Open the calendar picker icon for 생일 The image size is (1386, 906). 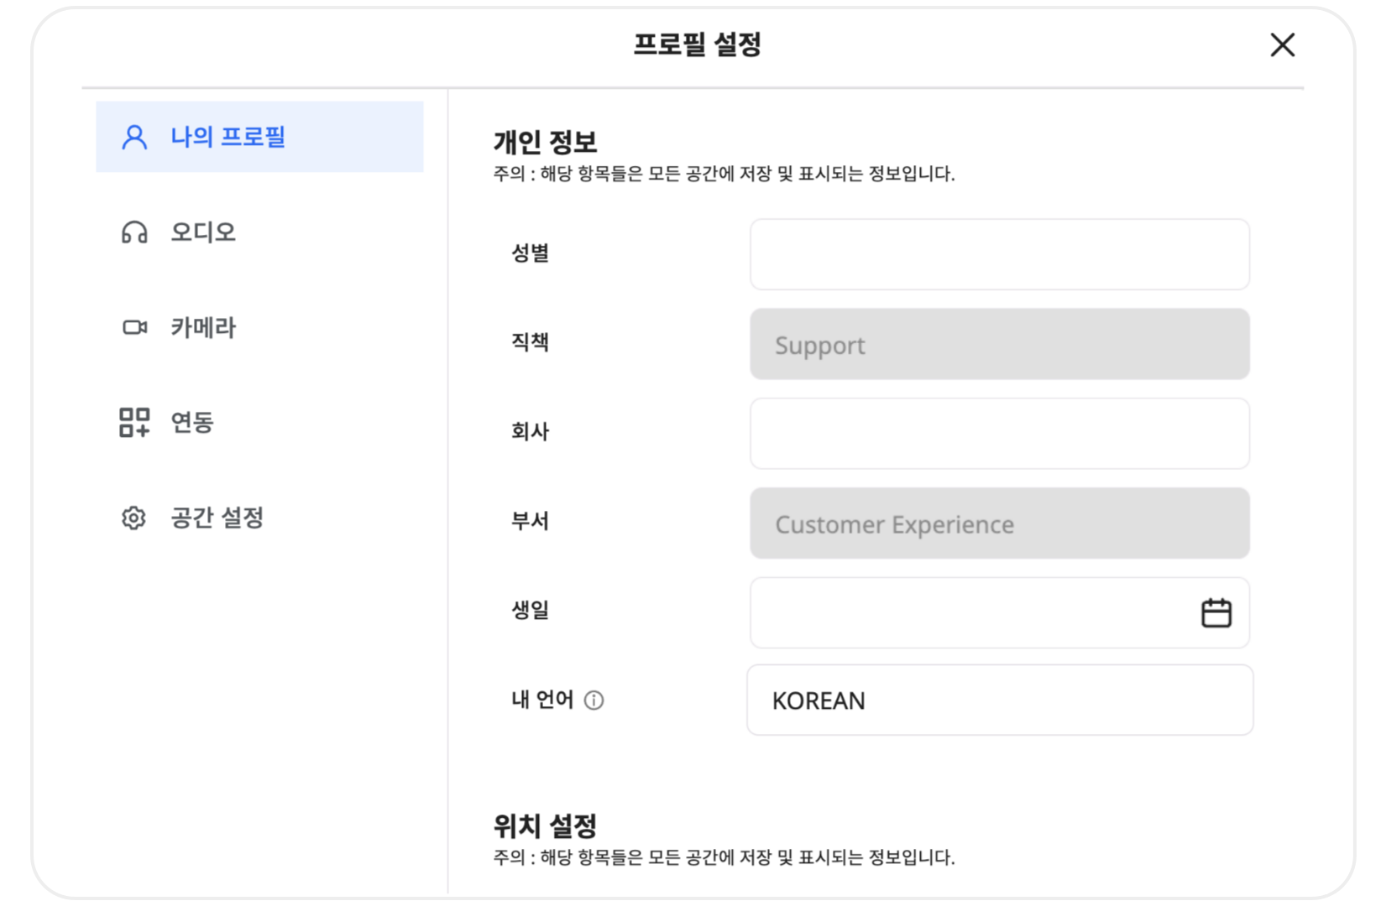click(1216, 613)
